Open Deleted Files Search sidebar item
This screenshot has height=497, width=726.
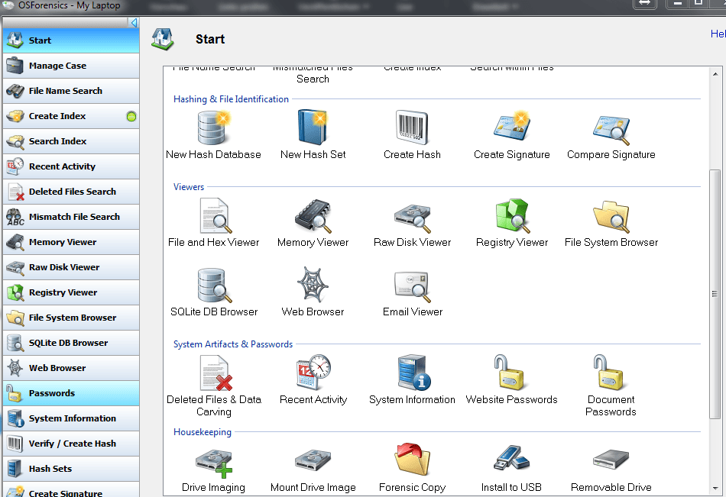point(71,192)
